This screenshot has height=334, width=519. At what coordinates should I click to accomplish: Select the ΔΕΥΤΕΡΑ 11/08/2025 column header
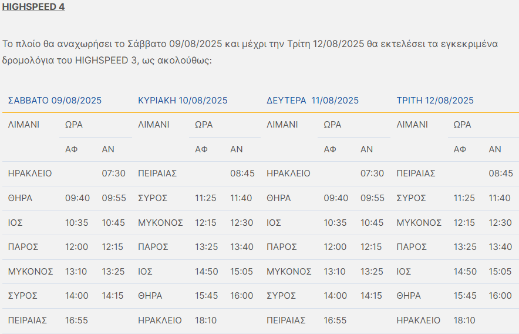pos(312,101)
